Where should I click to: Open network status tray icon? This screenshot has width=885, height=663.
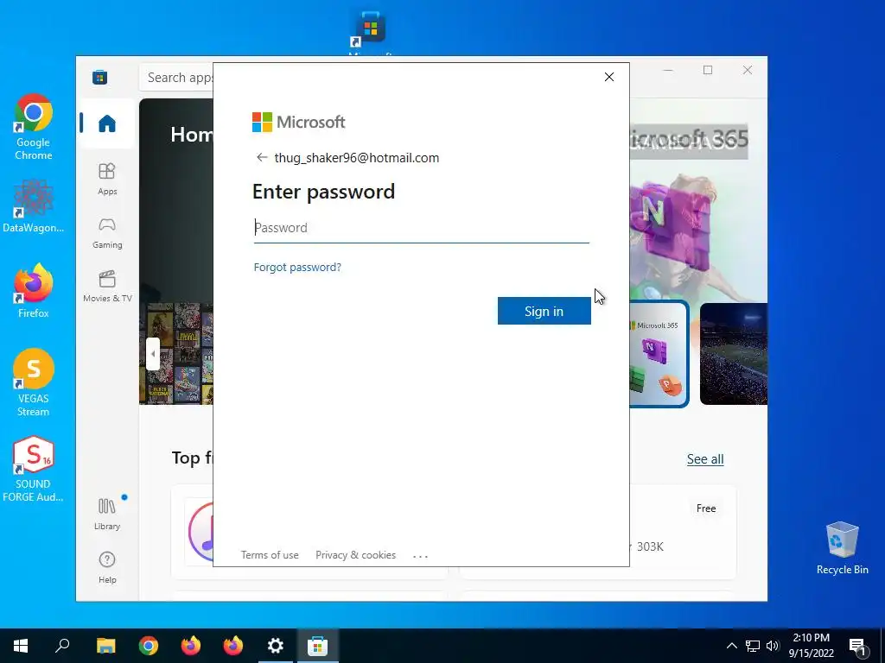(753, 646)
